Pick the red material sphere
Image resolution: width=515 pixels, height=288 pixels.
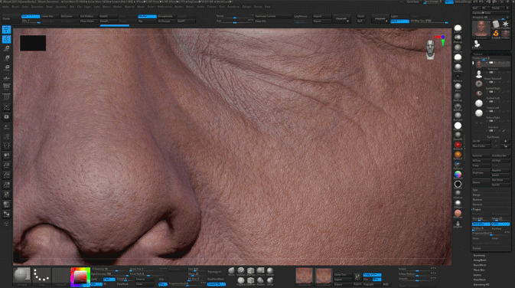click(458, 145)
